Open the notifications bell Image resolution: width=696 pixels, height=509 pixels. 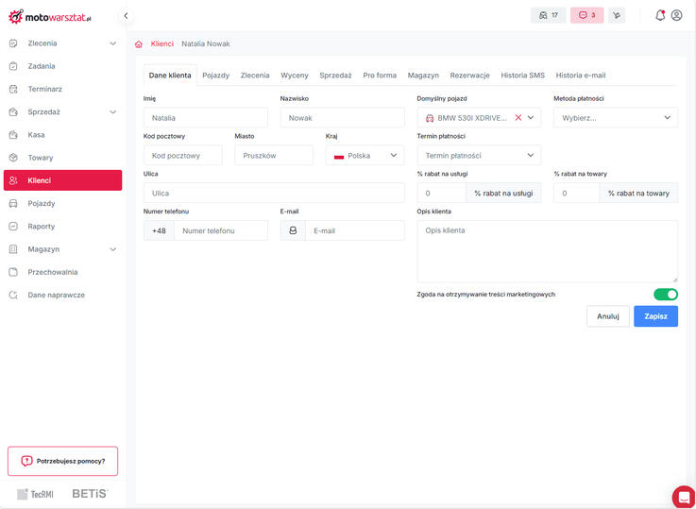[x=659, y=15]
